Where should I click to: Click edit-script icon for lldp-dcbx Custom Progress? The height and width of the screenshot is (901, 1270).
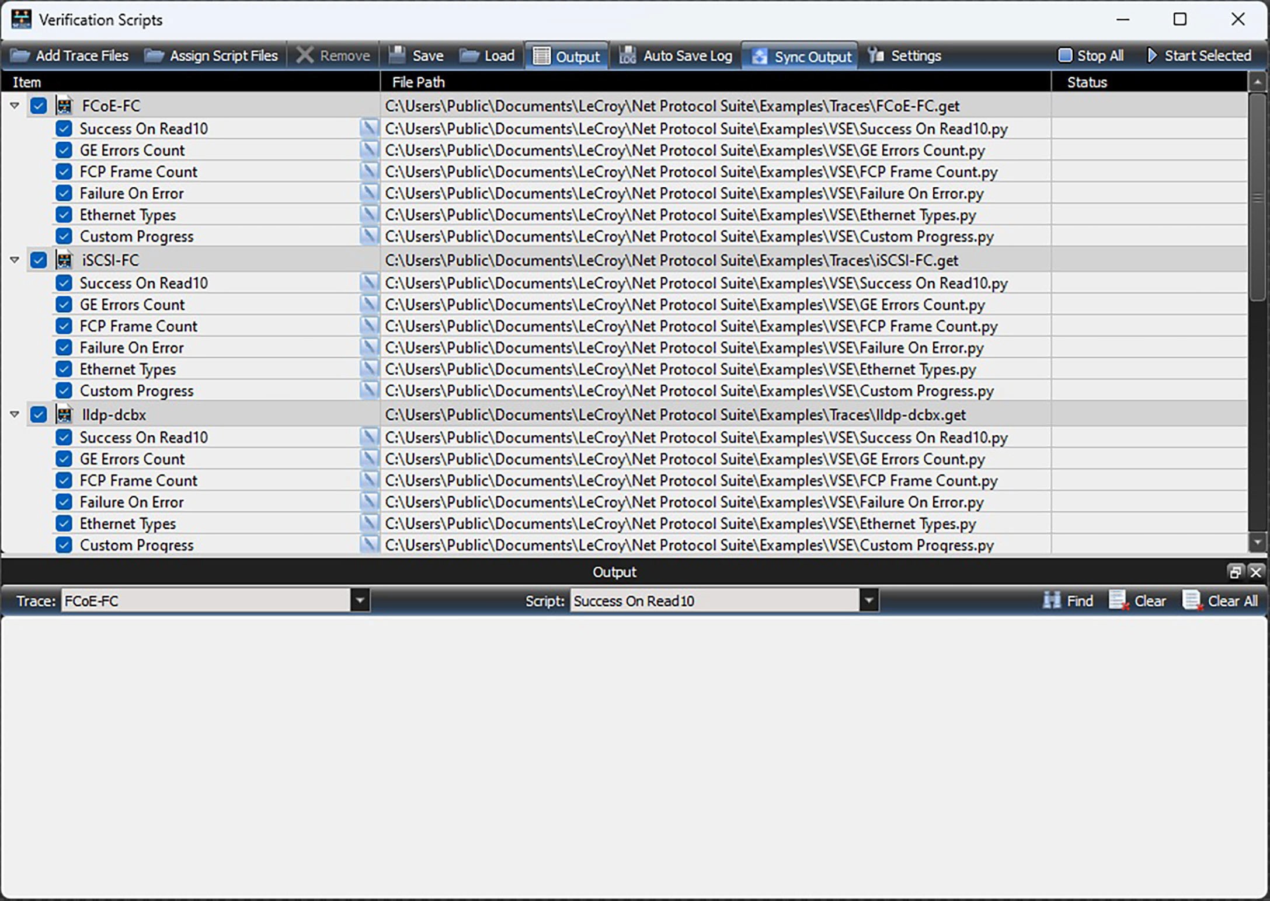[x=368, y=544]
